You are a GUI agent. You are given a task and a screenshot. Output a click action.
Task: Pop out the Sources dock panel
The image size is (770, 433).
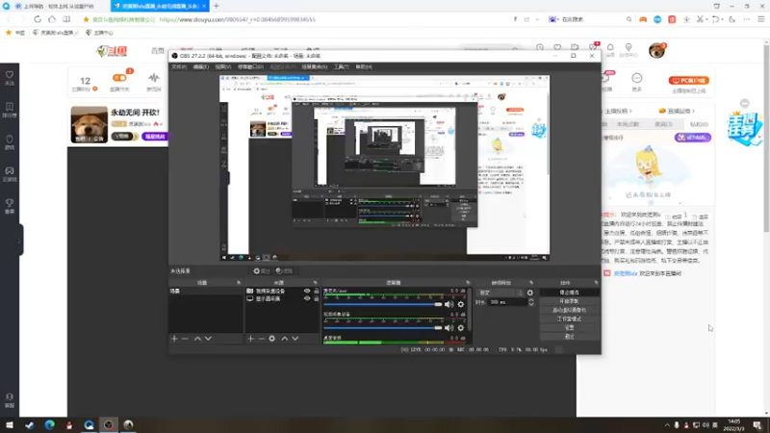pos(316,283)
